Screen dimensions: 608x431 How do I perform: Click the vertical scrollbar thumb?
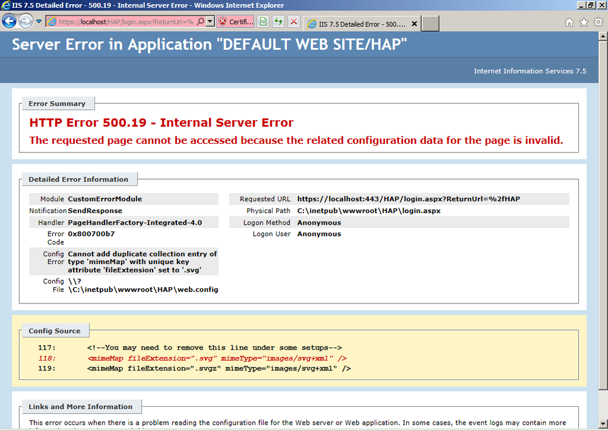(603, 215)
